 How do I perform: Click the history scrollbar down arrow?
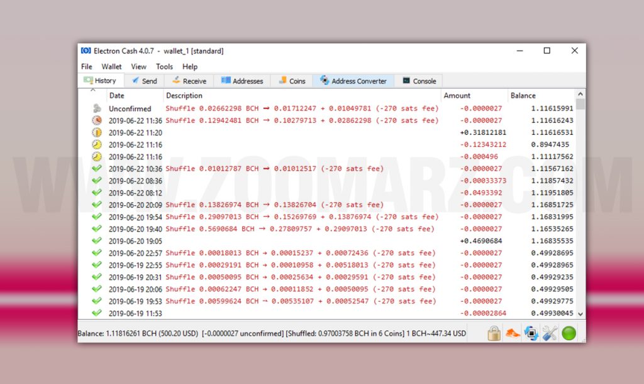tap(580, 314)
